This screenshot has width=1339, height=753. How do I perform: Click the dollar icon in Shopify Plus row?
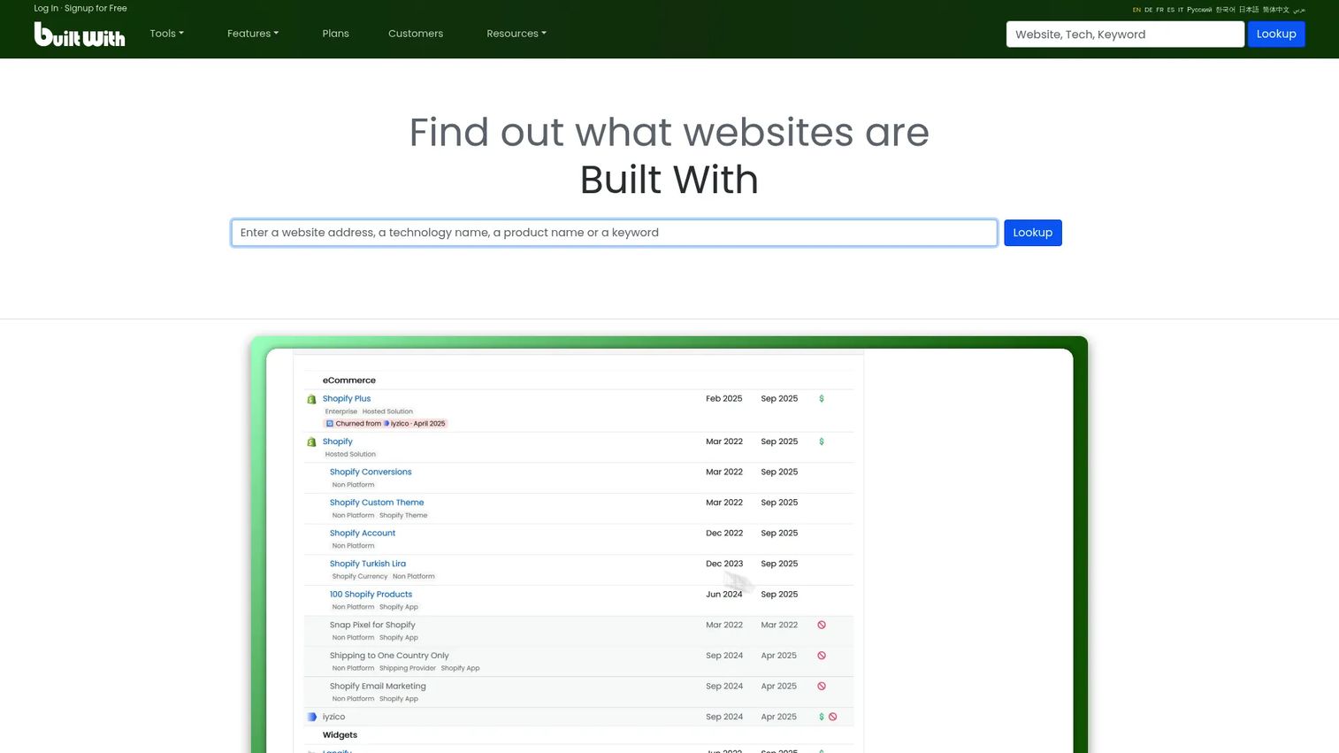pos(822,399)
